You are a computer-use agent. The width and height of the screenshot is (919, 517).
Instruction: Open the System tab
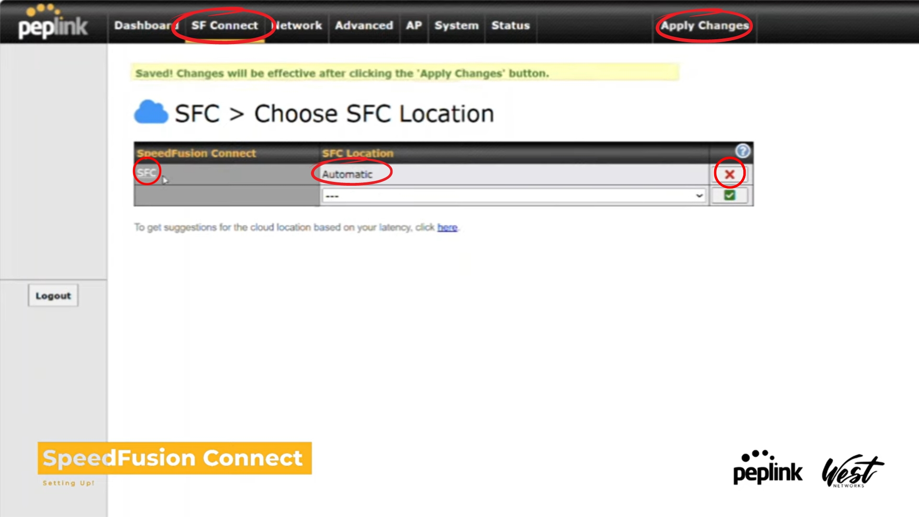(x=456, y=25)
